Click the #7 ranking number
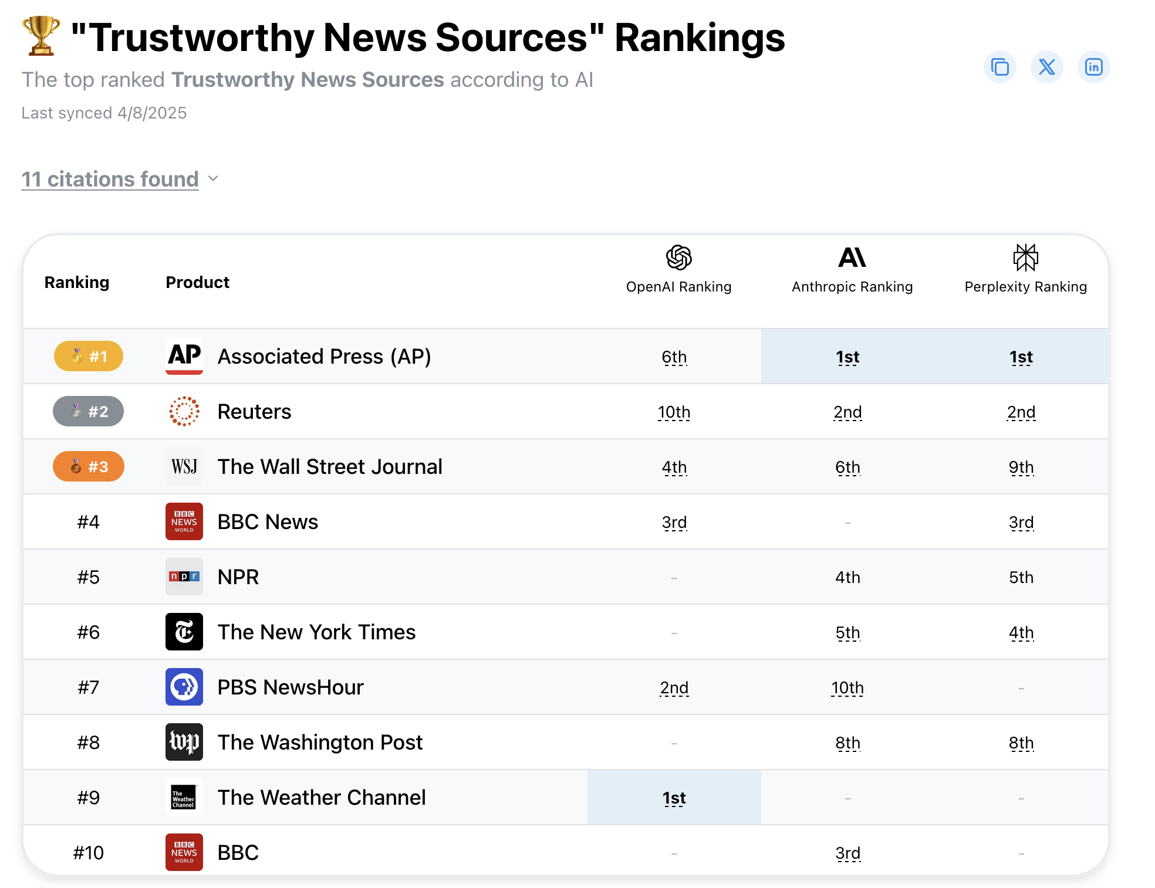 (89, 687)
